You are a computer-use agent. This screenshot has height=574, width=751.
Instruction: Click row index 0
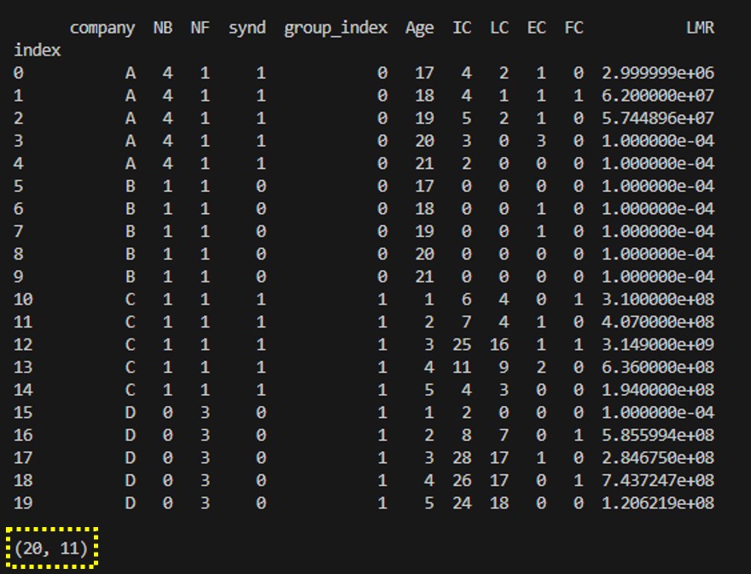pyautogui.click(x=19, y=73)
